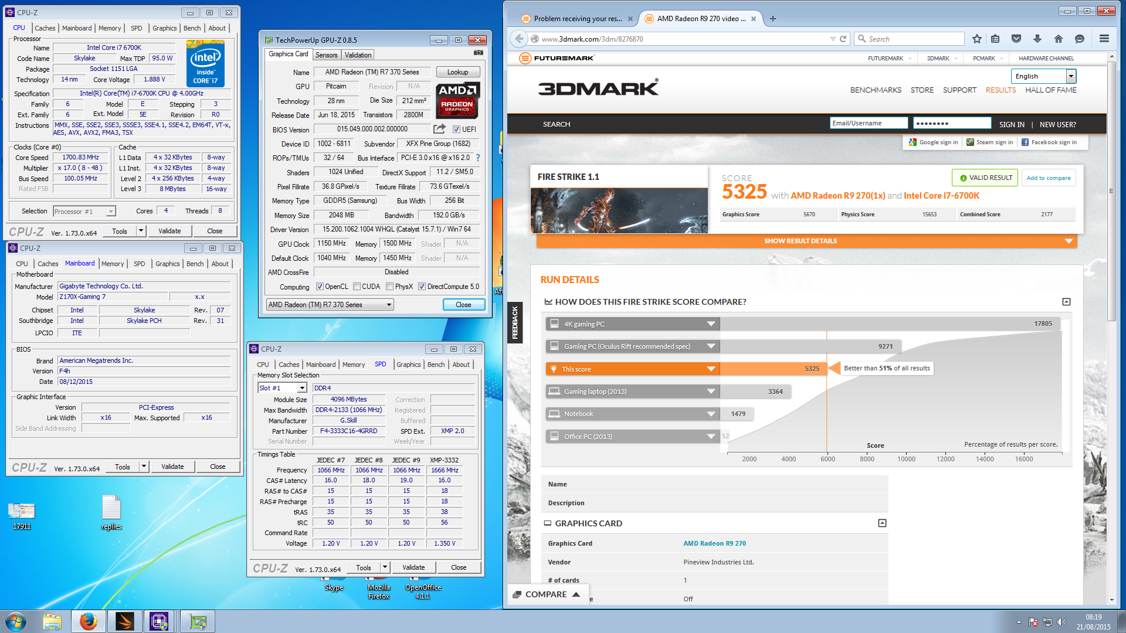This screenshot has width=1126, height=633.
Task: Toggle the DirectCompute 5.0 checkbox
Action: coord(422,287)
